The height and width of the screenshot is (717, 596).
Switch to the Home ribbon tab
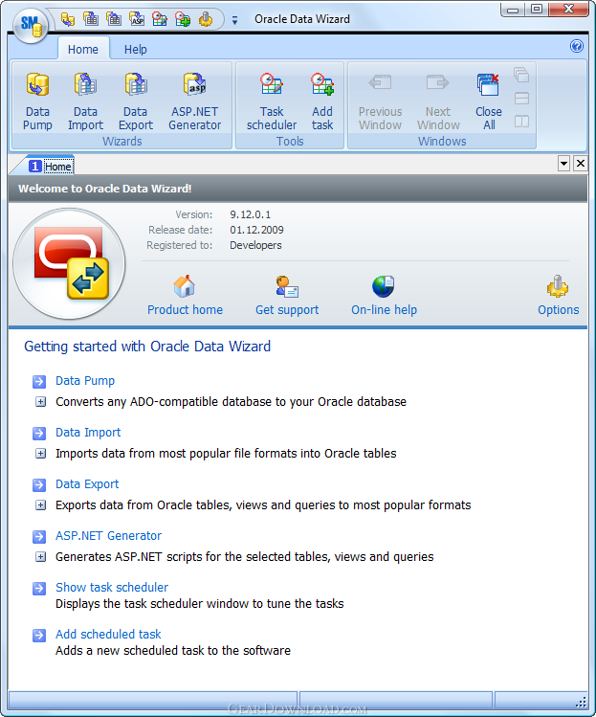point(82,49)
